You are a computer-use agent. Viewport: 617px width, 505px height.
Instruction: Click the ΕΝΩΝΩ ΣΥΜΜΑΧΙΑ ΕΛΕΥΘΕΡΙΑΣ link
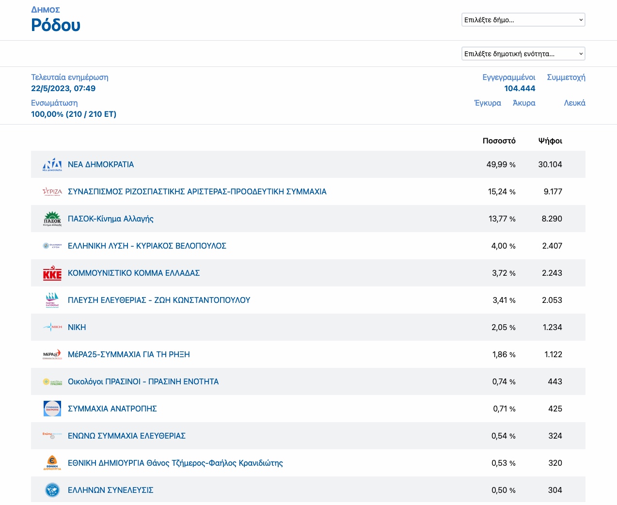(127, 436)
